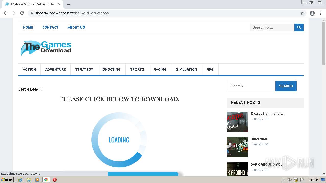Click the address bar URL

pos(72,13)
